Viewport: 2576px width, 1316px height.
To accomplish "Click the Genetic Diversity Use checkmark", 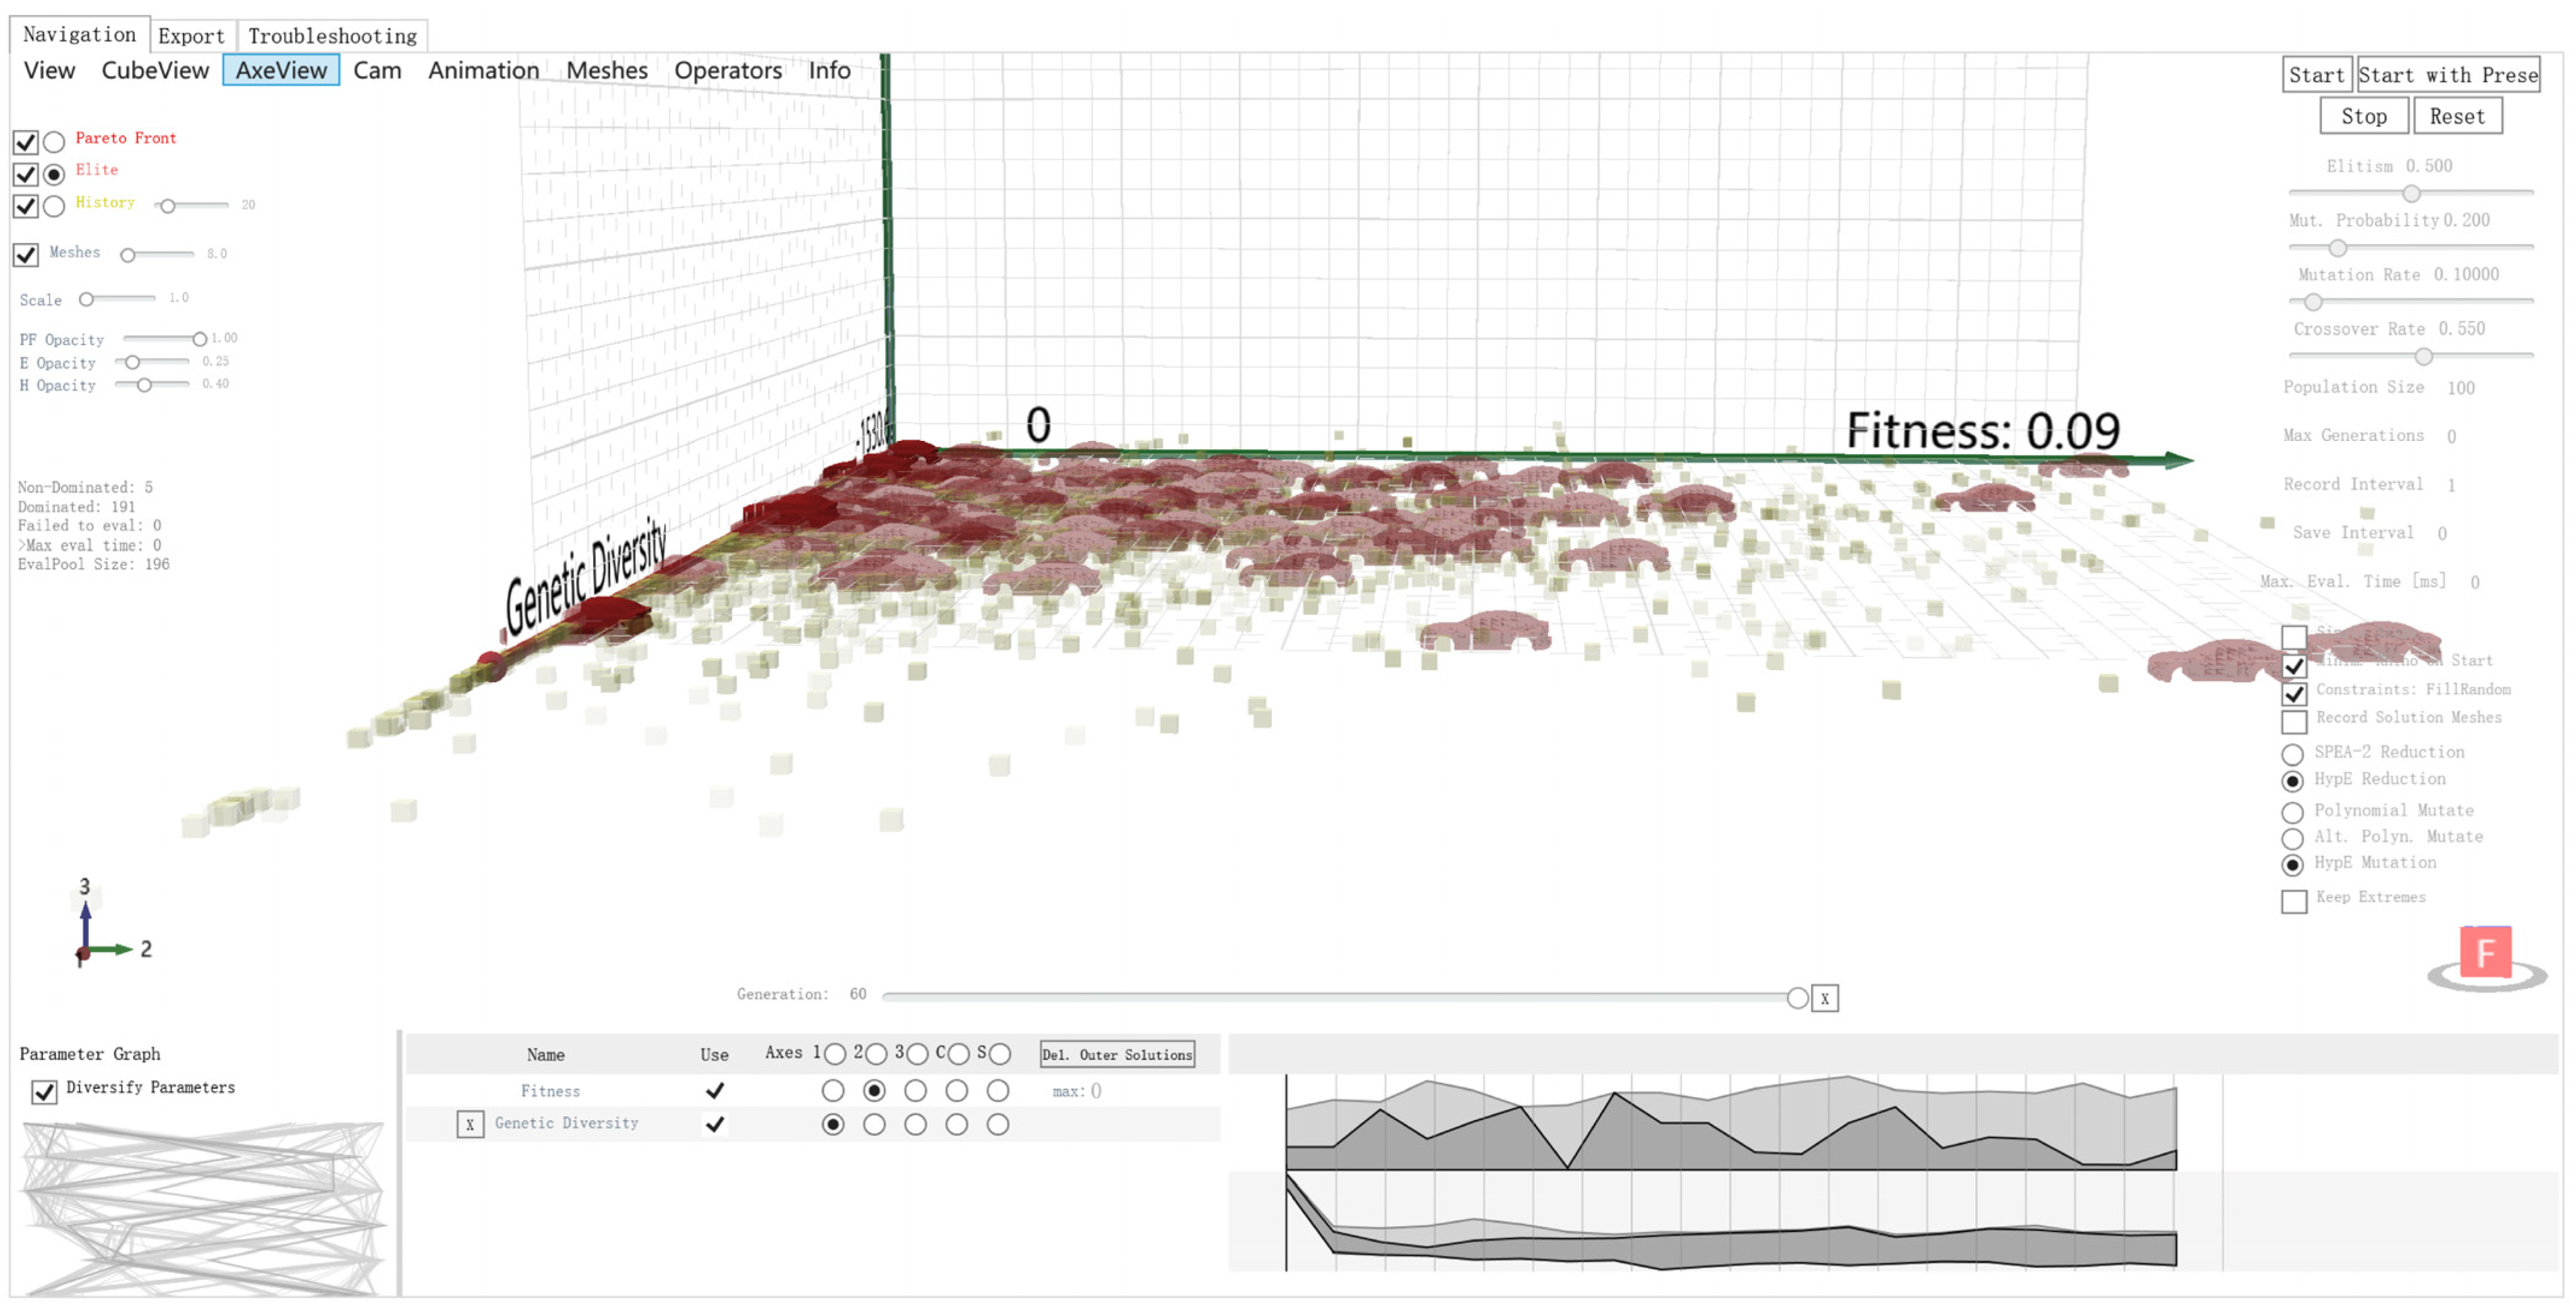I will pos(714,1124).
